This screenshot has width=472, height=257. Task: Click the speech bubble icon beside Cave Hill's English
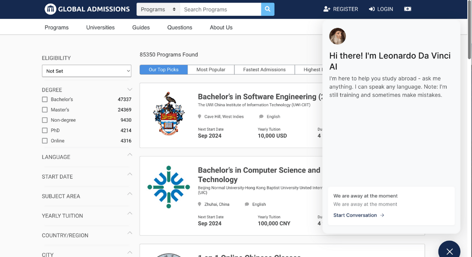click(261, 117)
